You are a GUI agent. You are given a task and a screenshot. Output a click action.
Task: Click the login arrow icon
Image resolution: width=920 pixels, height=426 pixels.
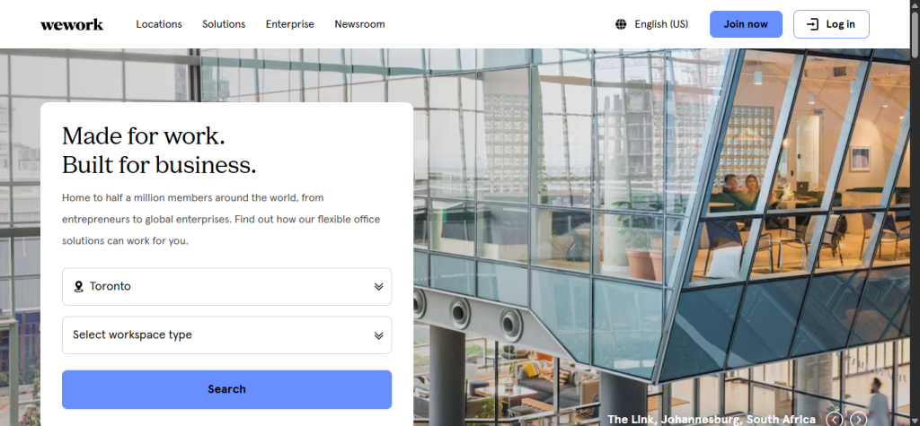pos(812,24)
